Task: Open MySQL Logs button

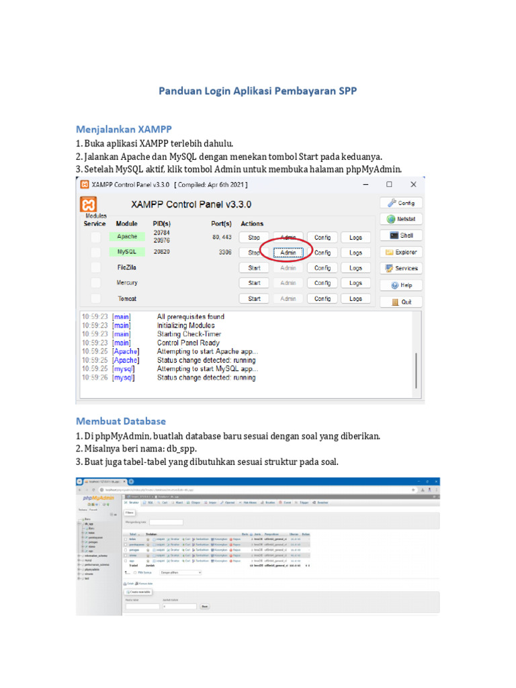Action: 355,253
